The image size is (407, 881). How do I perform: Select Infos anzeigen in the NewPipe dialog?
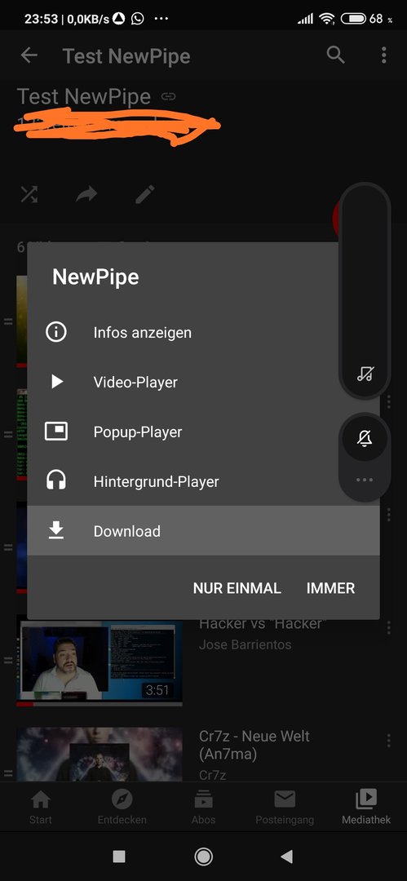coord(204,333)
